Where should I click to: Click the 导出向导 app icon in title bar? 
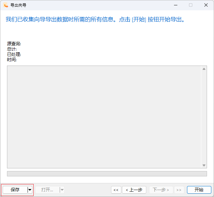pyautogui.click(x=6, y=5)
